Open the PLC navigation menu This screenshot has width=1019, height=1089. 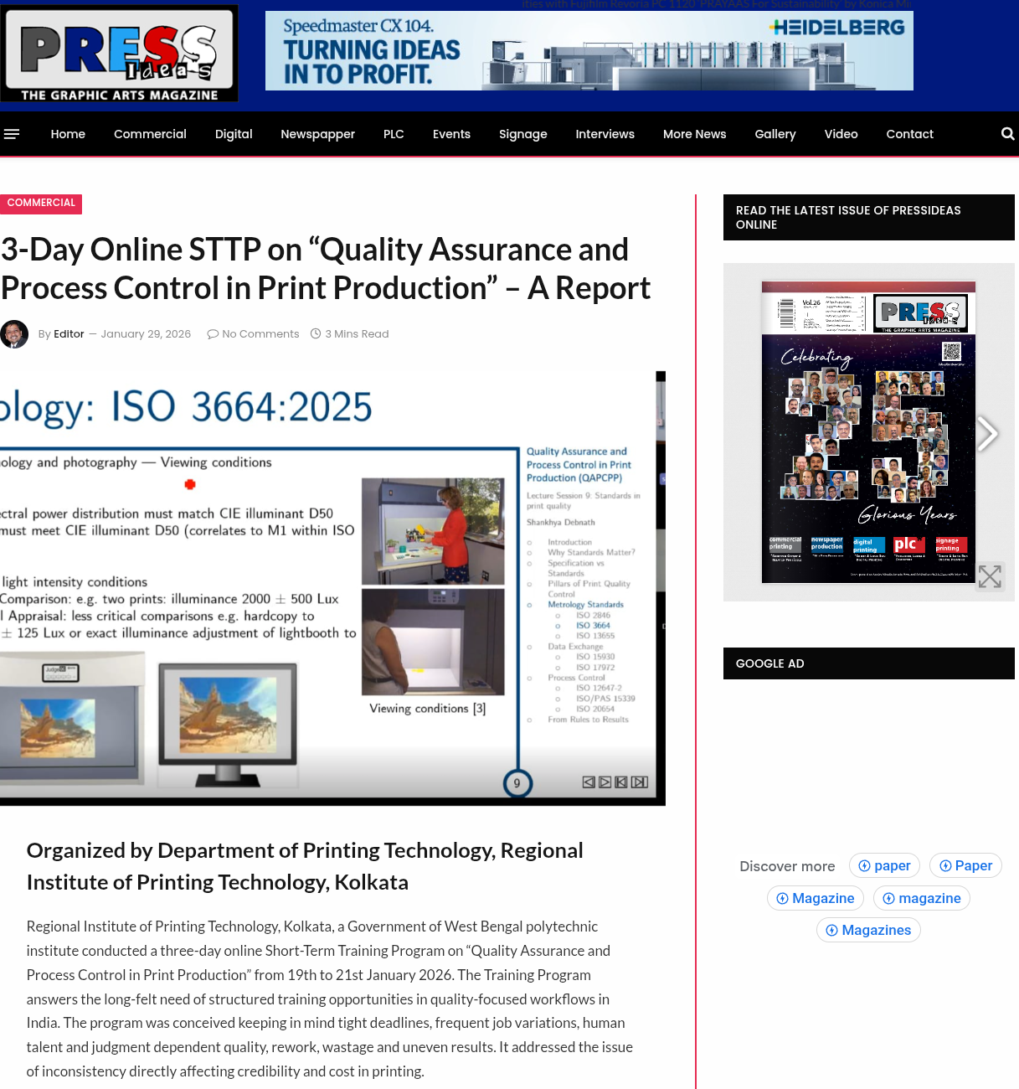tap(394, 134)
